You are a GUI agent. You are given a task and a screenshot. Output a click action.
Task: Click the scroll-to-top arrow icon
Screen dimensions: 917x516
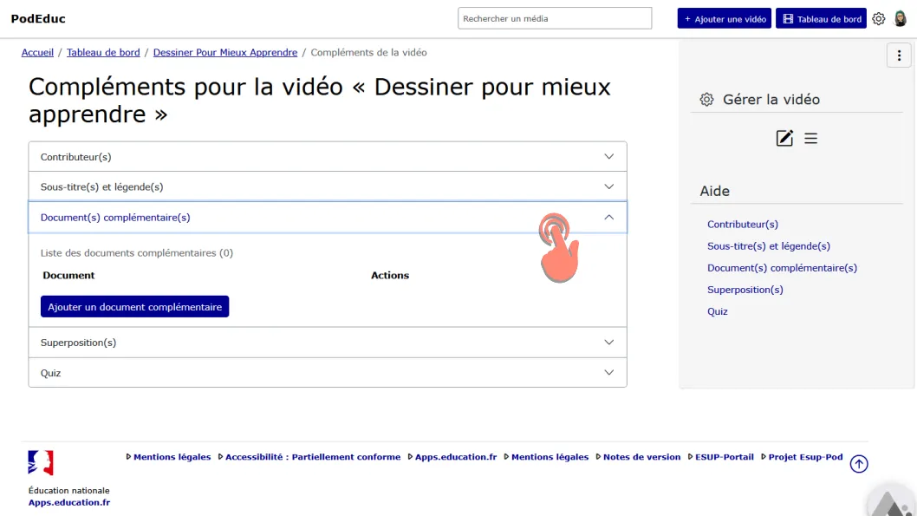click(x=859, y=464)
